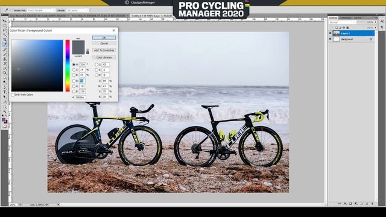This screenshot has width=386, height=217.
Task: Open the Character panel icon
Action: click(382, 22)
